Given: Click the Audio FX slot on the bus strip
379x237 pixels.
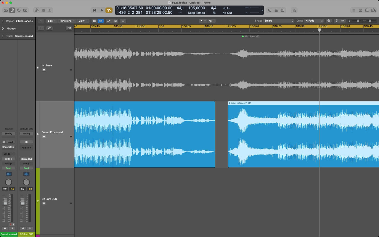Looking at the screenshot, I should 26,148.
